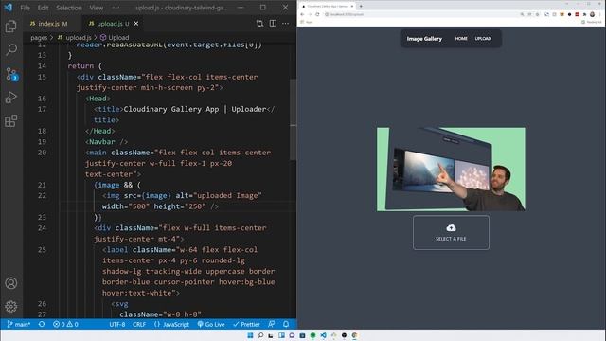Viewport: 606px width, 341px height.
Task: Open the Accounts menu icon
Action: click(x=10, y=283)
